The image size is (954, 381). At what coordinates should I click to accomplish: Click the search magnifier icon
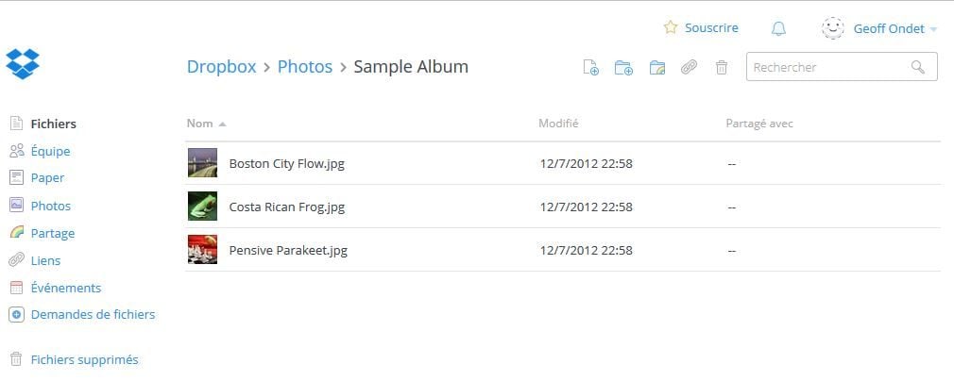tap(917, 67)
